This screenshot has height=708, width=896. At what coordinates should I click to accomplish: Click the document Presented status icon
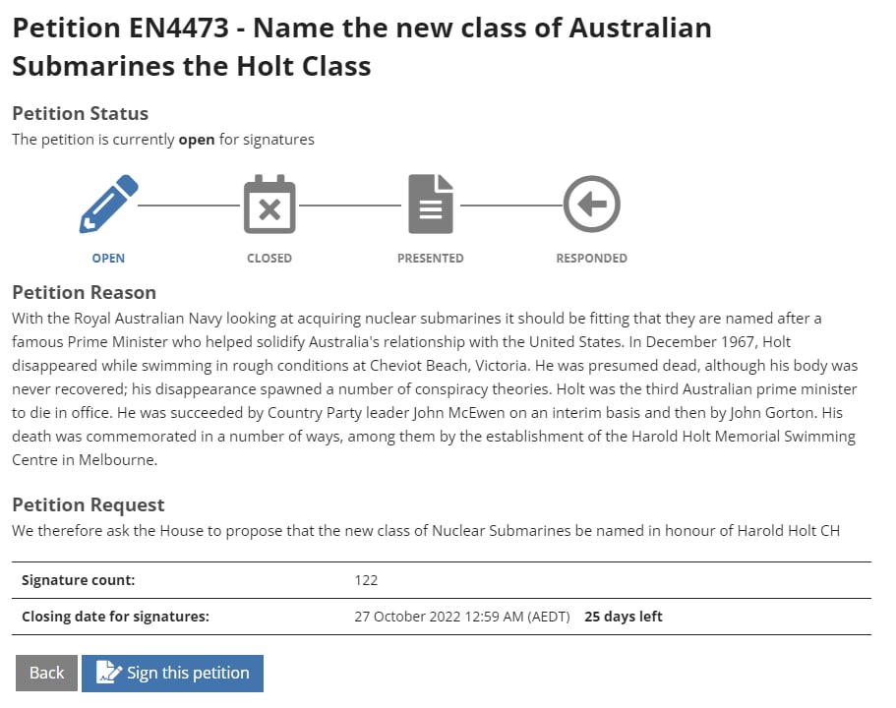pos(430,204)
